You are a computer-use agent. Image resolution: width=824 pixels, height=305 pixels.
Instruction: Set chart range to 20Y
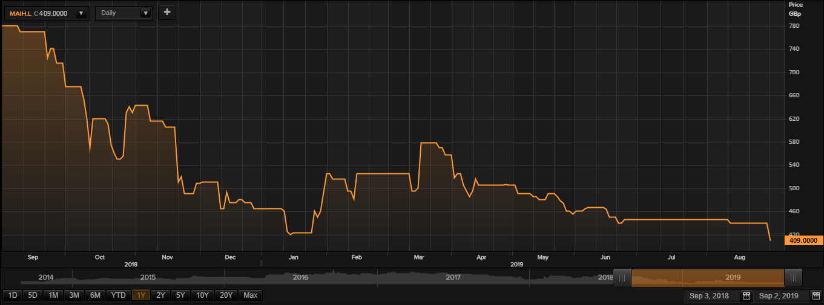[226, 295]
